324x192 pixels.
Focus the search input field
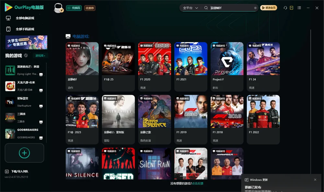232,8
